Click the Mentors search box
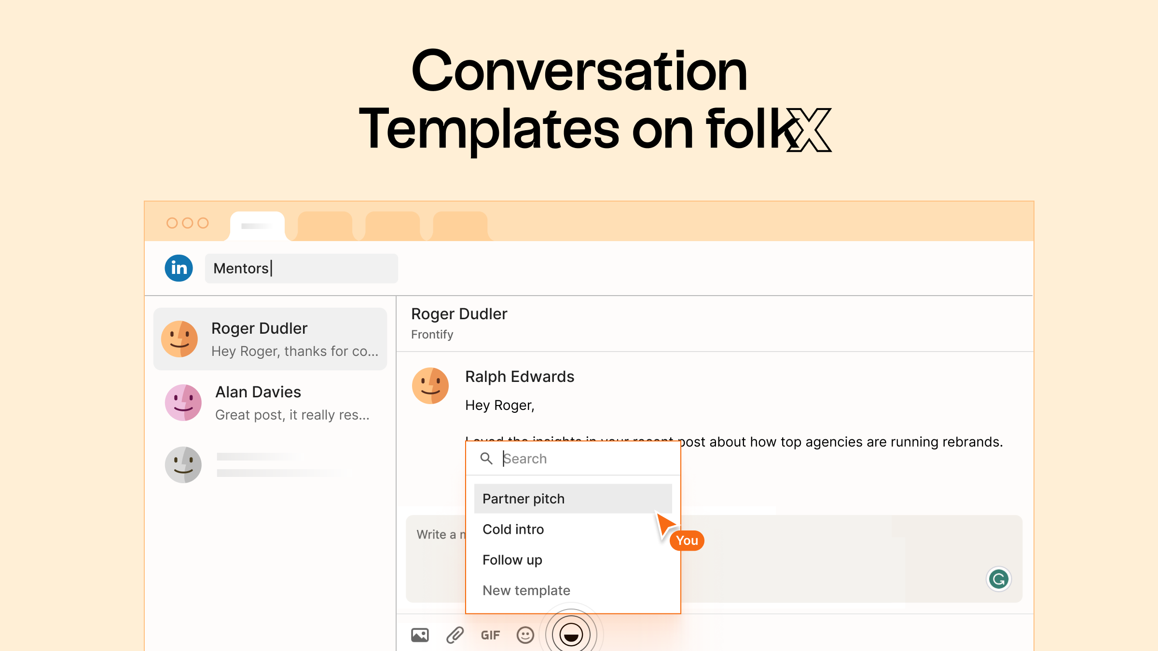 [301, 268]
